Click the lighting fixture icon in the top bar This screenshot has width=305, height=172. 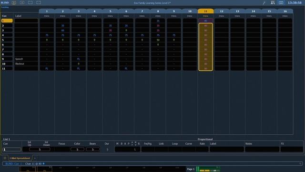273,2
